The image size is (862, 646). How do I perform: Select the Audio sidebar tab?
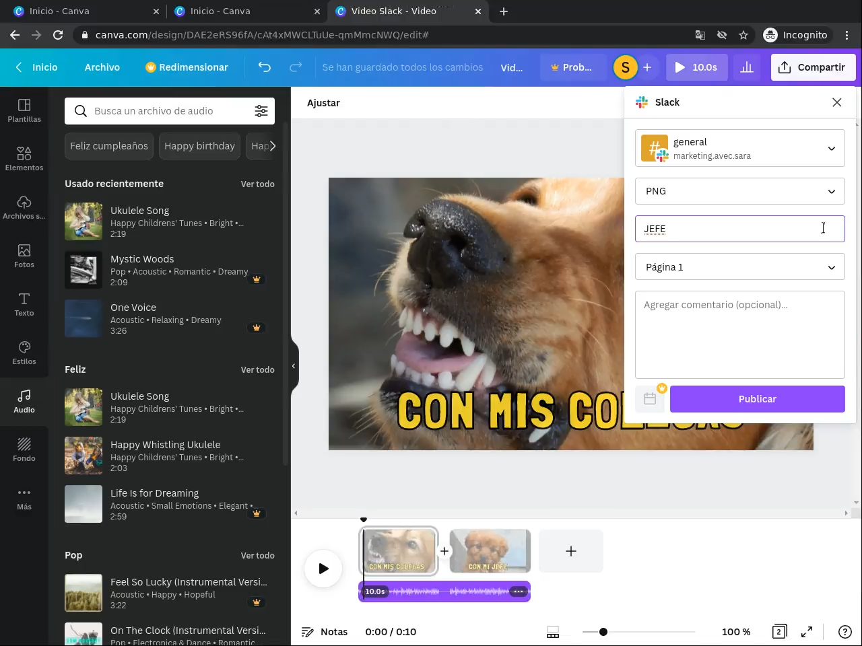[x=24, y=401]
